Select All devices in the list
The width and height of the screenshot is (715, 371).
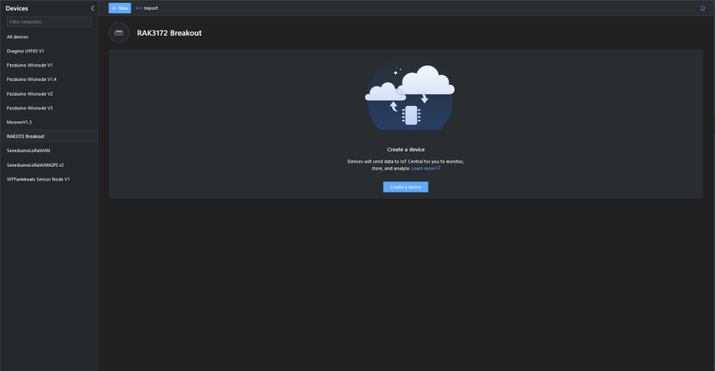(x=17, y=36)
